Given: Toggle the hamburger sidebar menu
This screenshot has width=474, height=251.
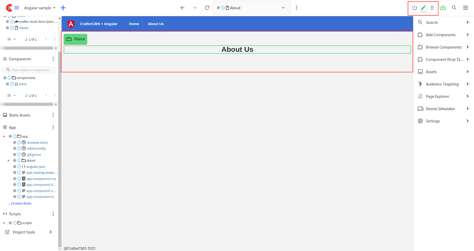Looking at the screenshot, I should coord(17,8).
